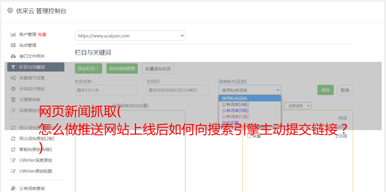Open UWriter深度原创 in the sidebar
386x192 pixels.
pyautogui.click(x=36, y=160)
